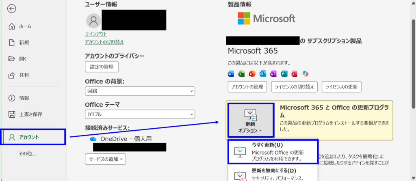Click the Word app icon

[231, 74]
